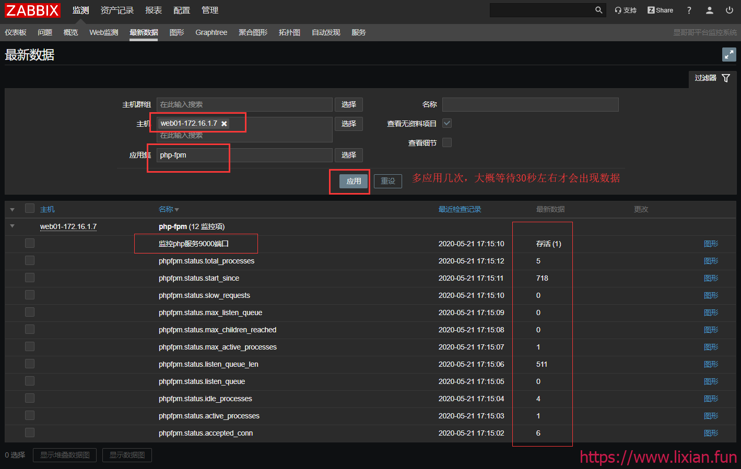Switch to the Graphtree submenu tab
The height and width of the screenshot is (469, 741).
click(211, 32)
